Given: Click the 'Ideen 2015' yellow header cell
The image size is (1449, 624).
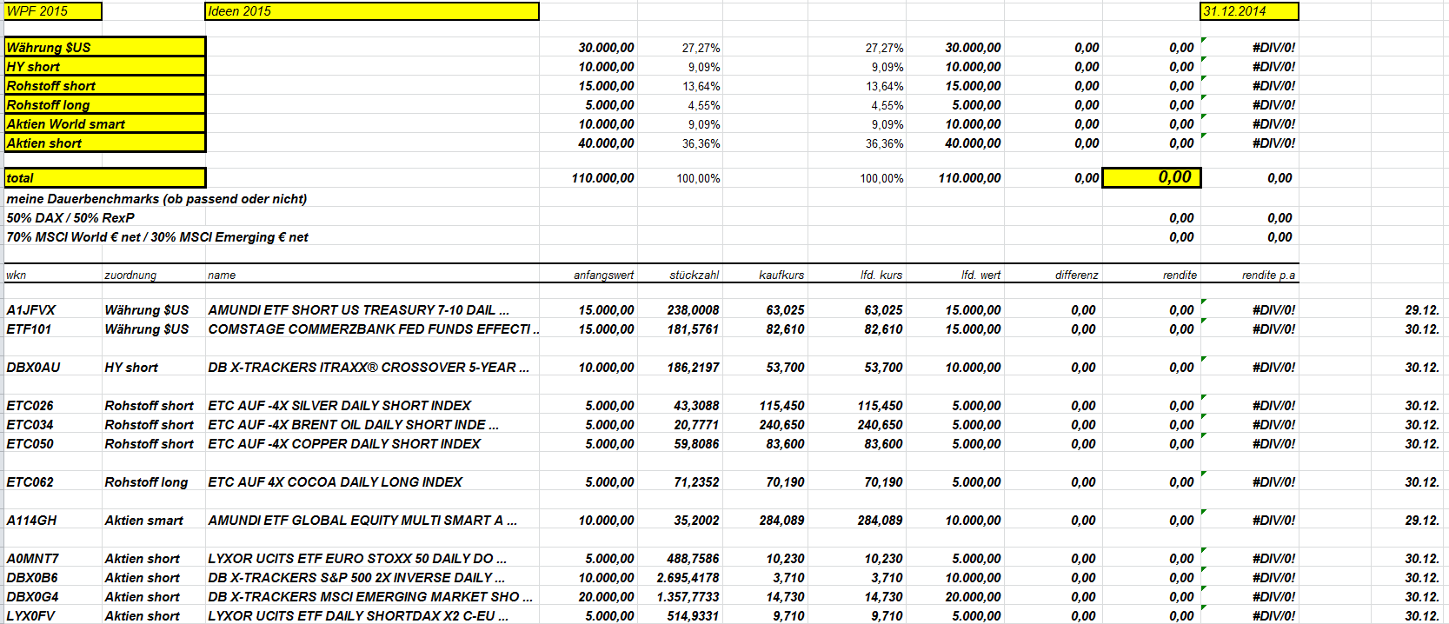Looking at the screenshot, I should [372, 11].
